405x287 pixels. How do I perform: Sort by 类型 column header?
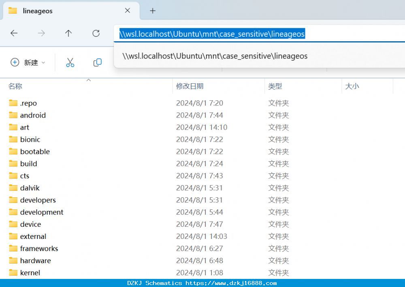[275, 86]
